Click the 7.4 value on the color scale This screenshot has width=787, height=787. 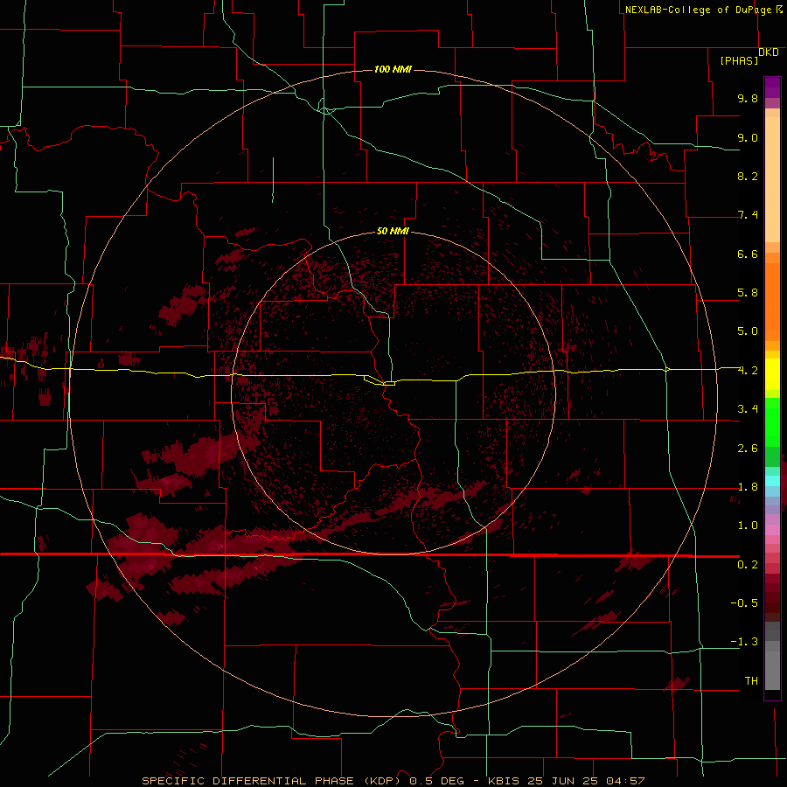pyautogui.click(x=748, y=215)
